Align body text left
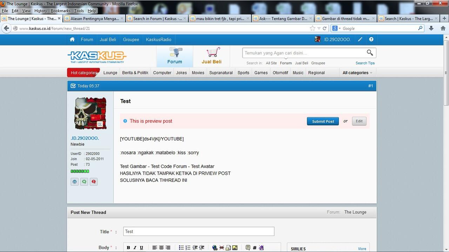449x252 pixels. point(155,248)
